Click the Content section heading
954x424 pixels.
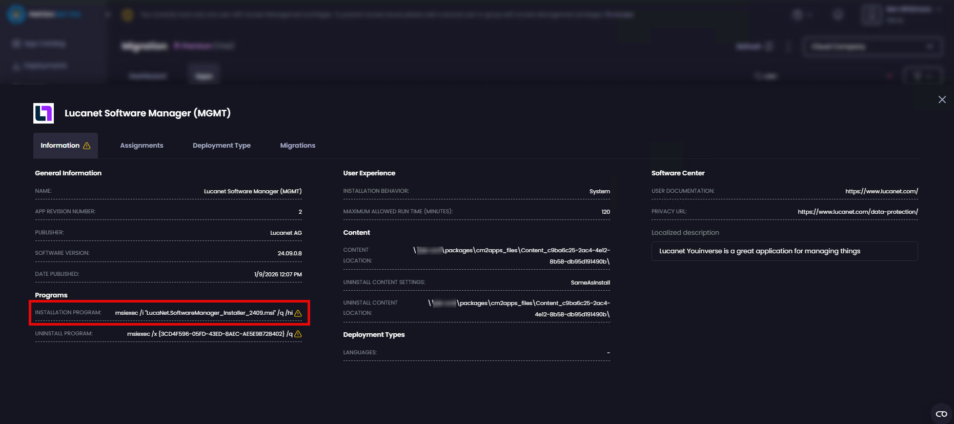356,233
